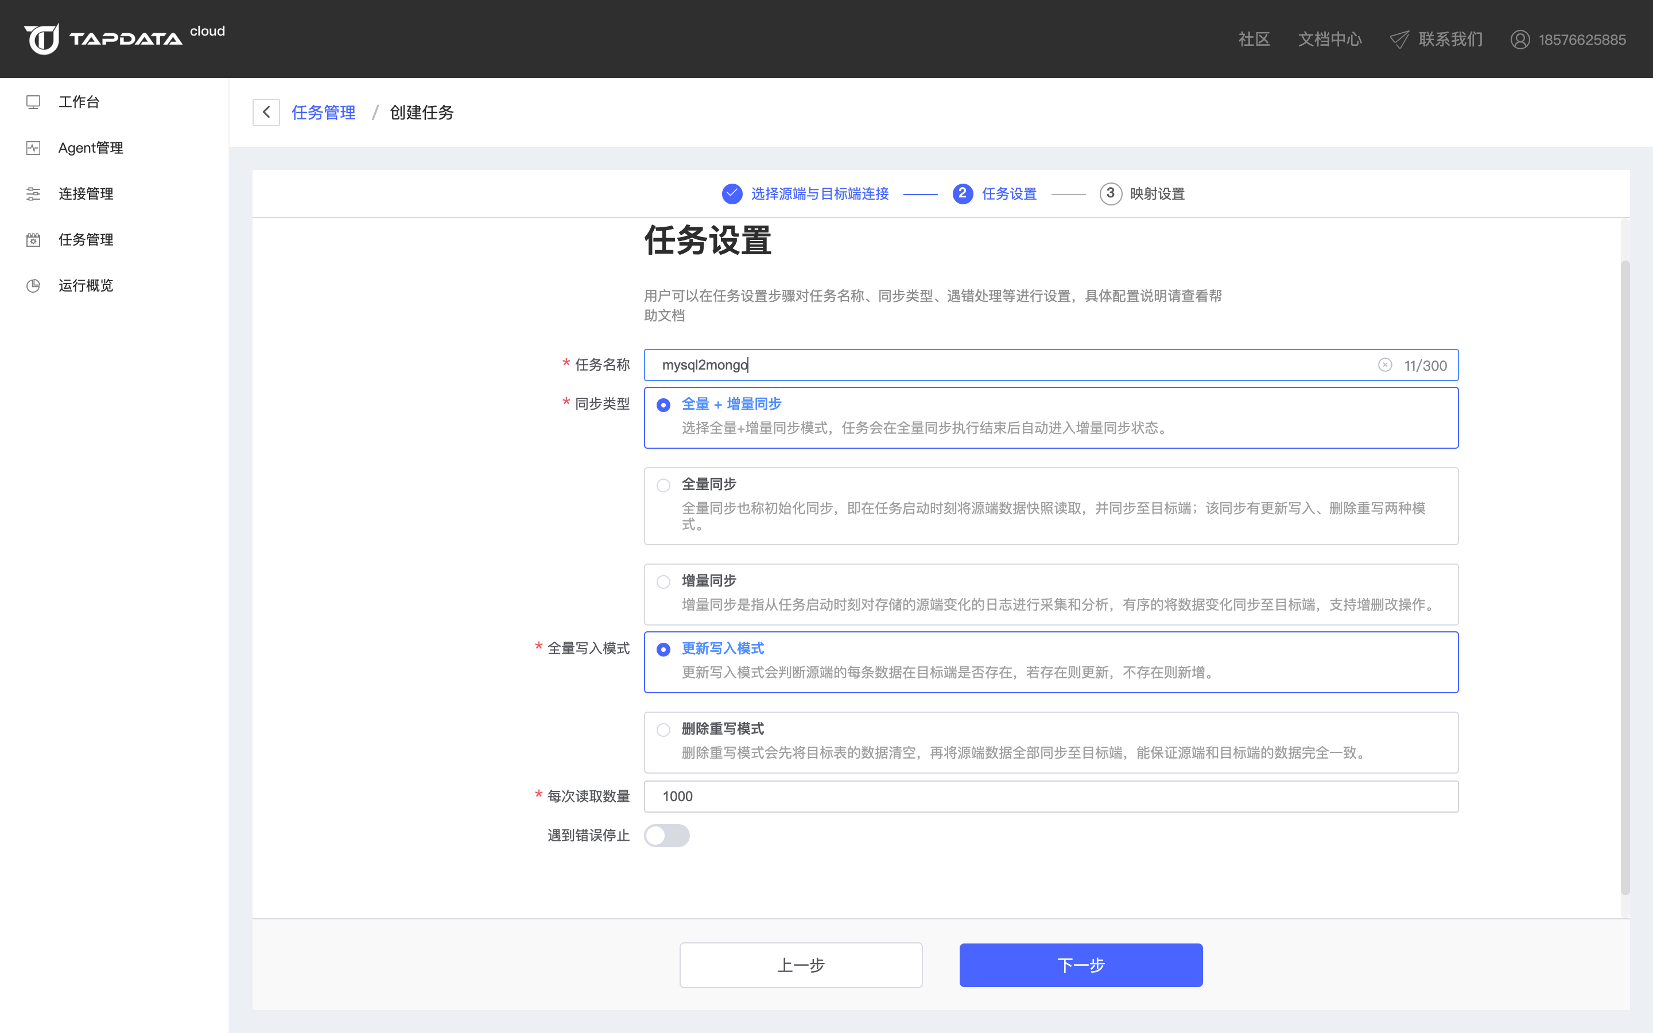Enable the 遇到错误停止 switch
The width and height of the screenshot is (1653, 1033).
coord(667,835)
